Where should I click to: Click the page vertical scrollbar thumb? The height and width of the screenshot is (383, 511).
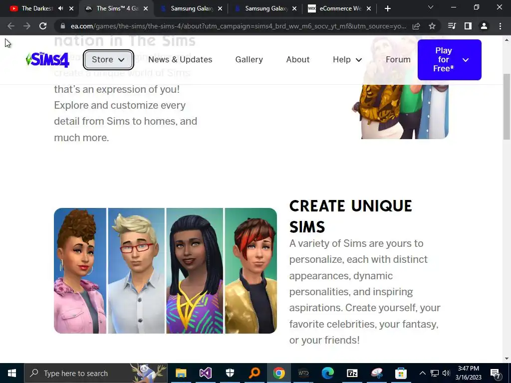click(x=507, y=107)
